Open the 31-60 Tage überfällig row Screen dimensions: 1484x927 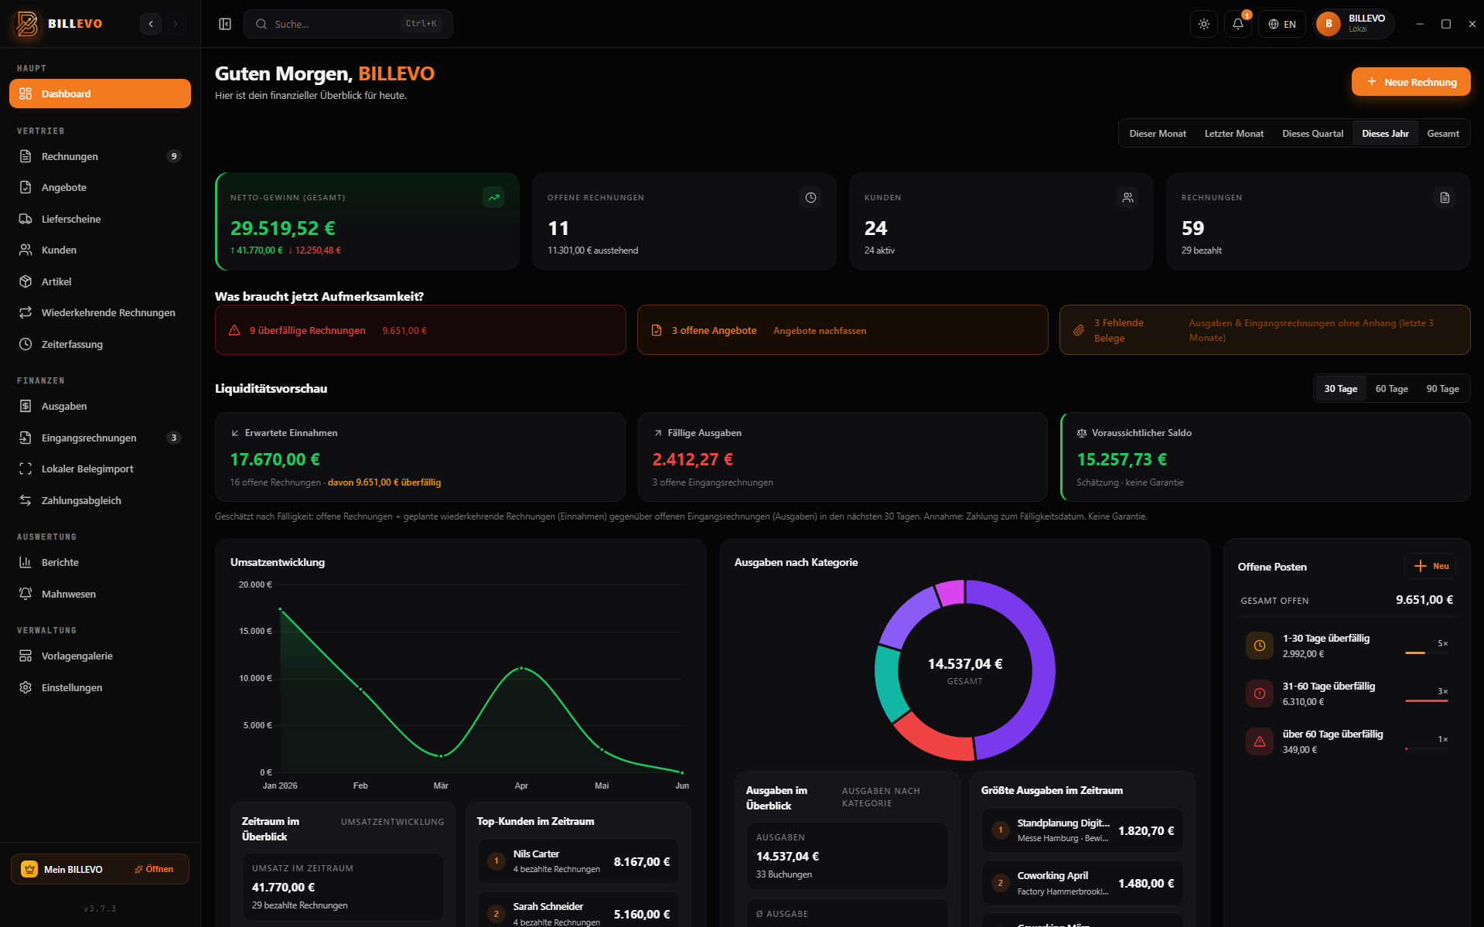coord(1346,694)
